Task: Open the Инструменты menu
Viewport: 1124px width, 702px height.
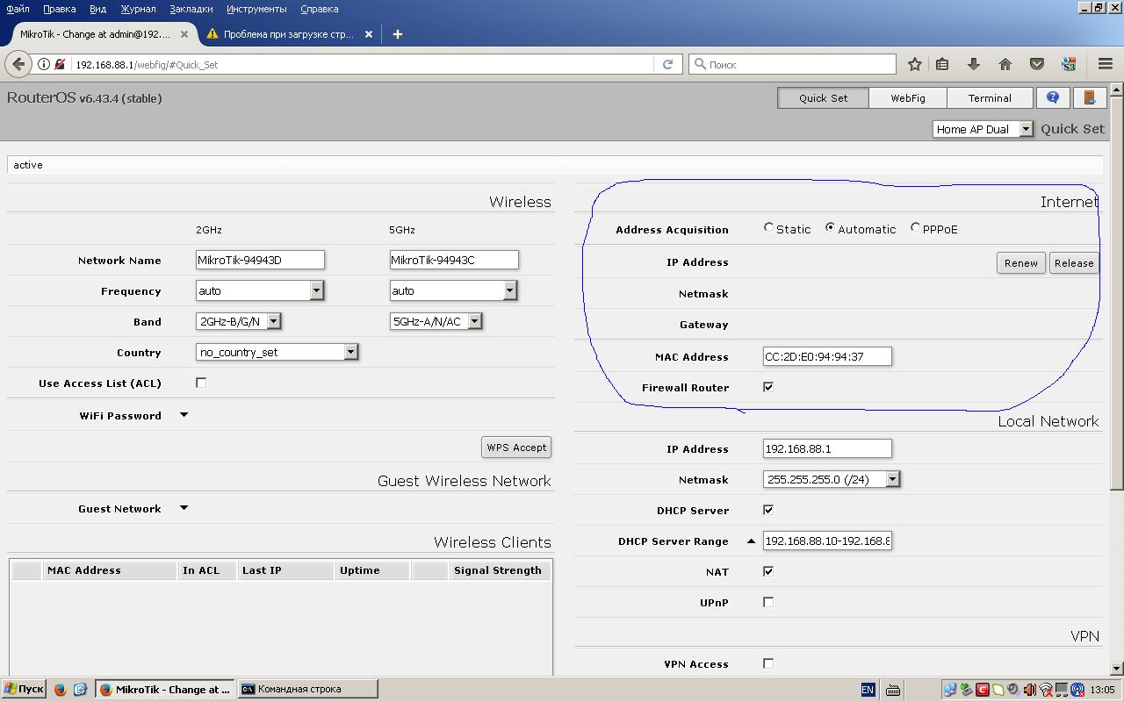Action: [256, 9]
